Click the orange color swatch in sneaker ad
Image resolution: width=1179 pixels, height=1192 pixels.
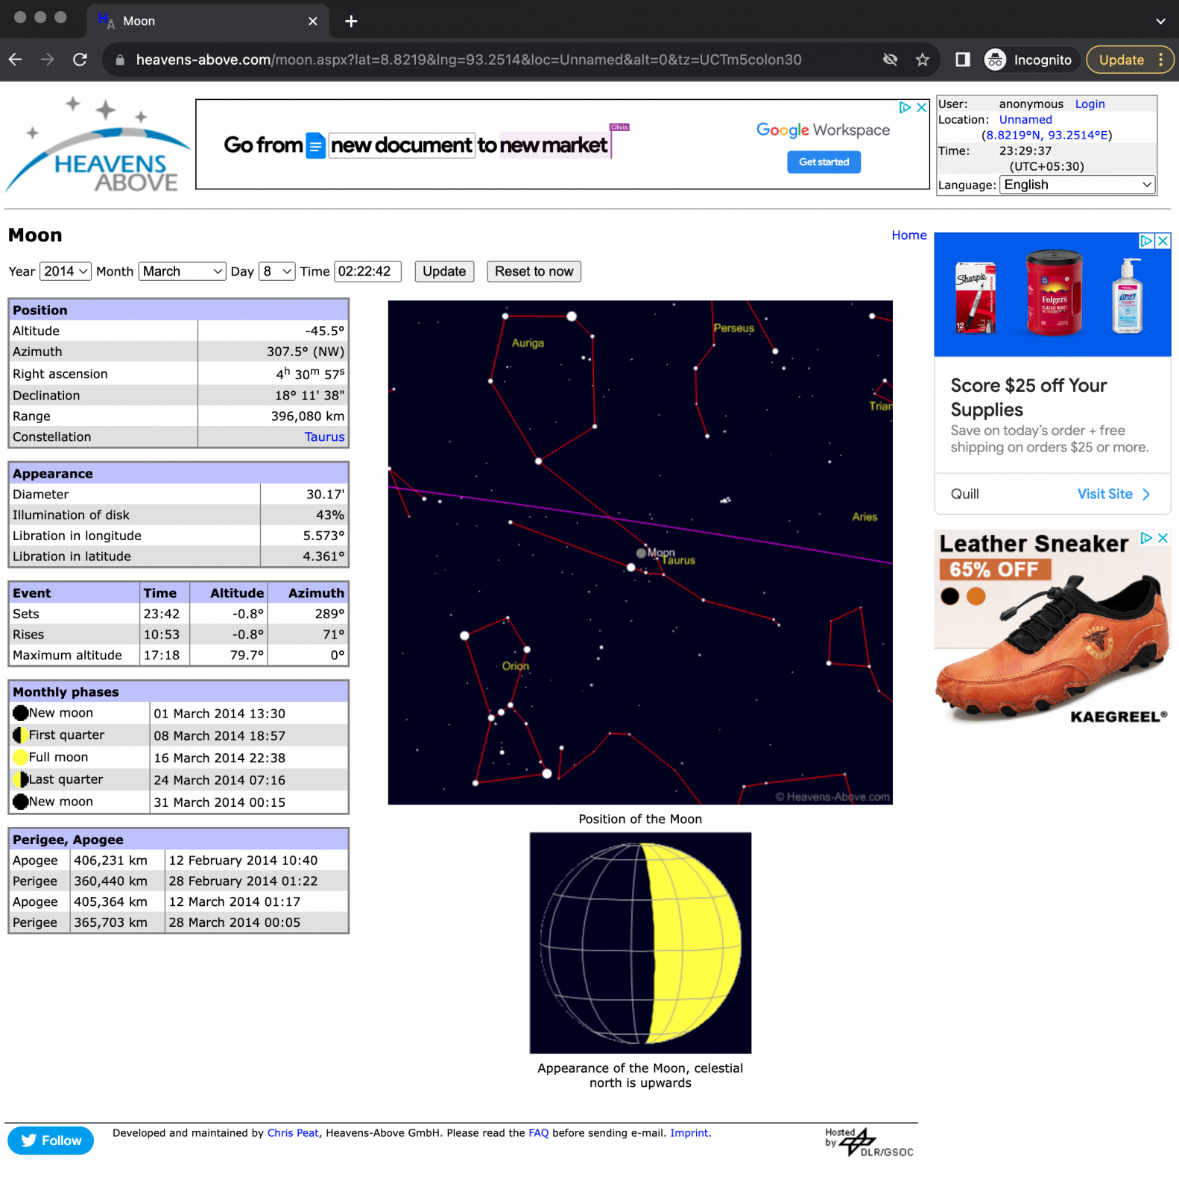(x=976, y=596)
